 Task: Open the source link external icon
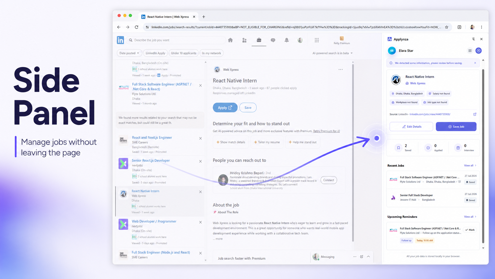tap(475, 114)
